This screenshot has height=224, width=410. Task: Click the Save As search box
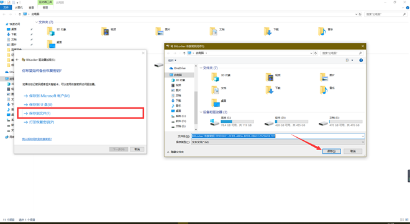(342, 53)
